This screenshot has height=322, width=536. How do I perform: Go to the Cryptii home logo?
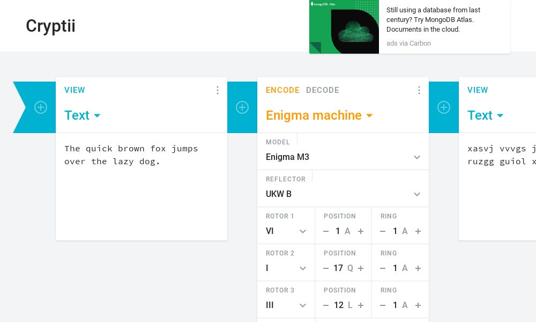(50, 26)
